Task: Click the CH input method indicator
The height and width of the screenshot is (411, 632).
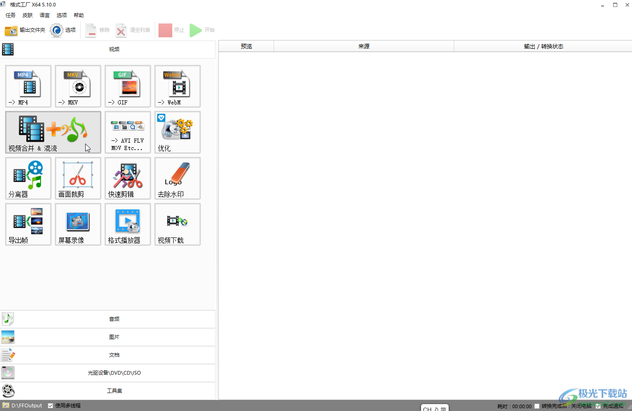Action: (x=435, y=408)
